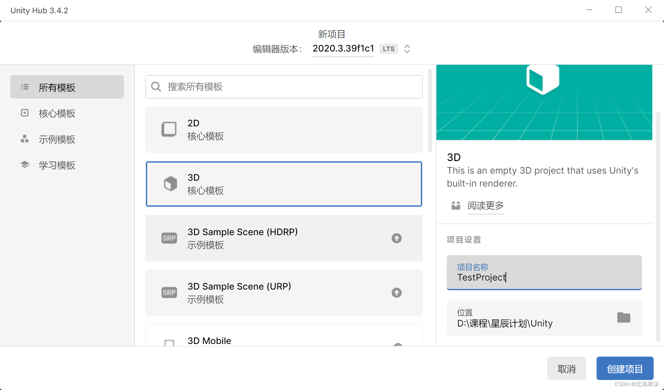Click the download arrow on 3D Sample Scene (HDRP)
Viewport: 664px width, 390px height.
[x=396, y=238]
